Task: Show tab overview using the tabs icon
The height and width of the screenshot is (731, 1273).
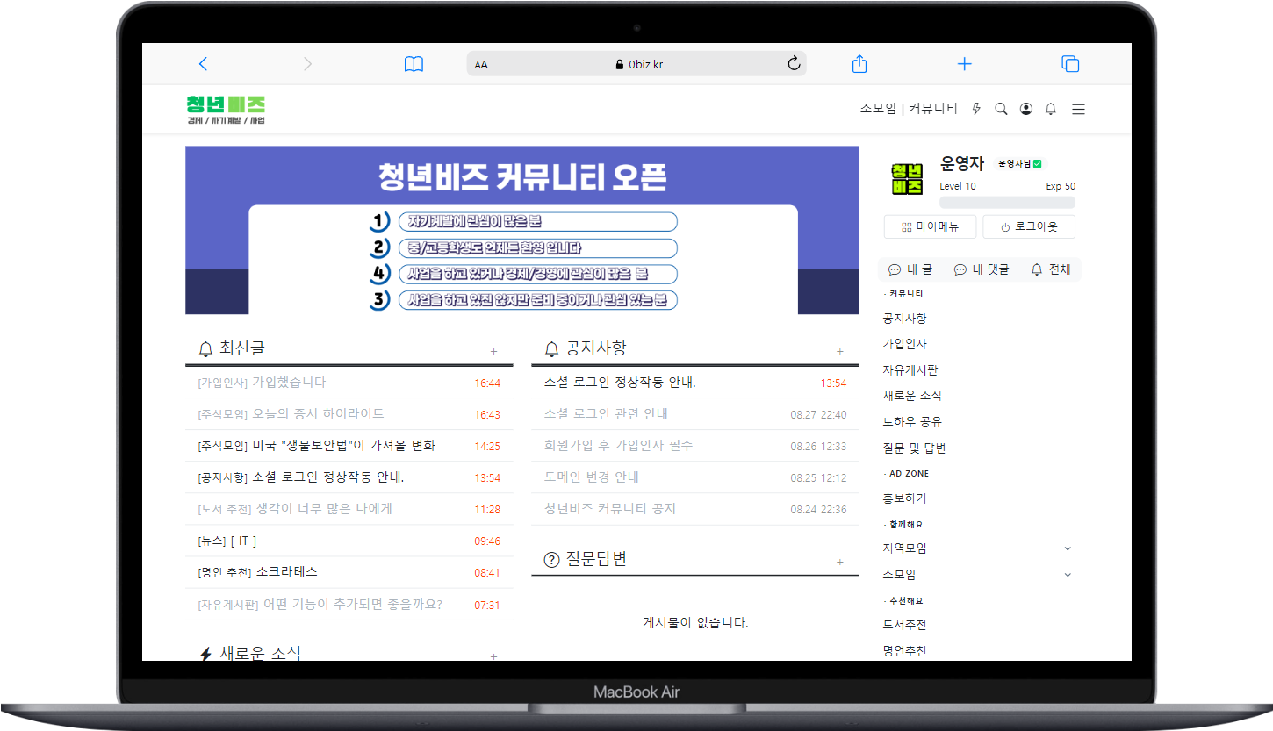Action: coord(1070,63)
